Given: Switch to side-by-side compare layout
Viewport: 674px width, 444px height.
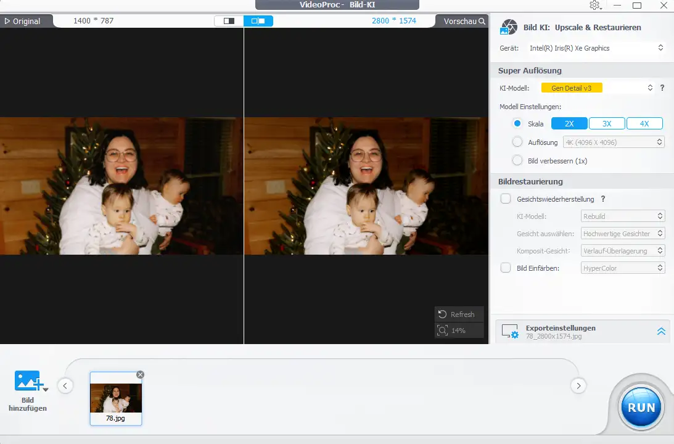Looking at the screenshot, I should (x=258, y=20).
